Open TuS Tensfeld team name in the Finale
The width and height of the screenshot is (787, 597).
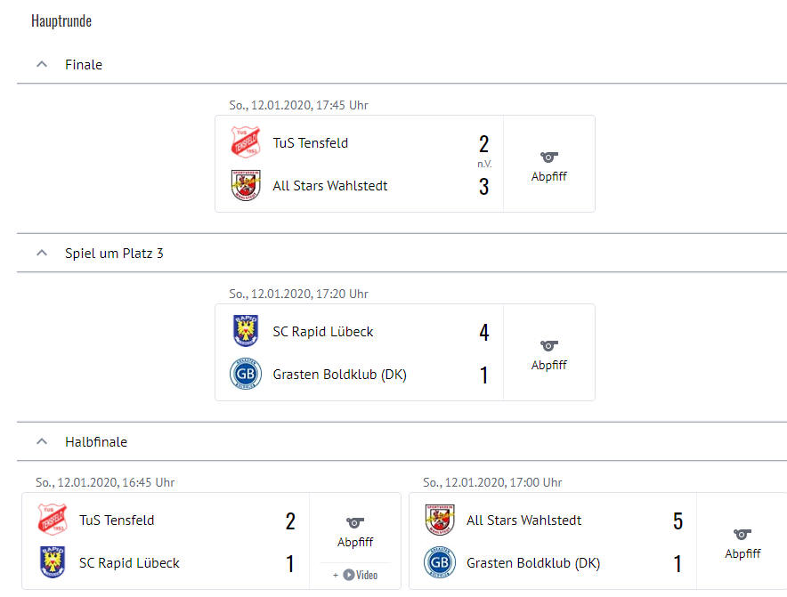[310, 143]
